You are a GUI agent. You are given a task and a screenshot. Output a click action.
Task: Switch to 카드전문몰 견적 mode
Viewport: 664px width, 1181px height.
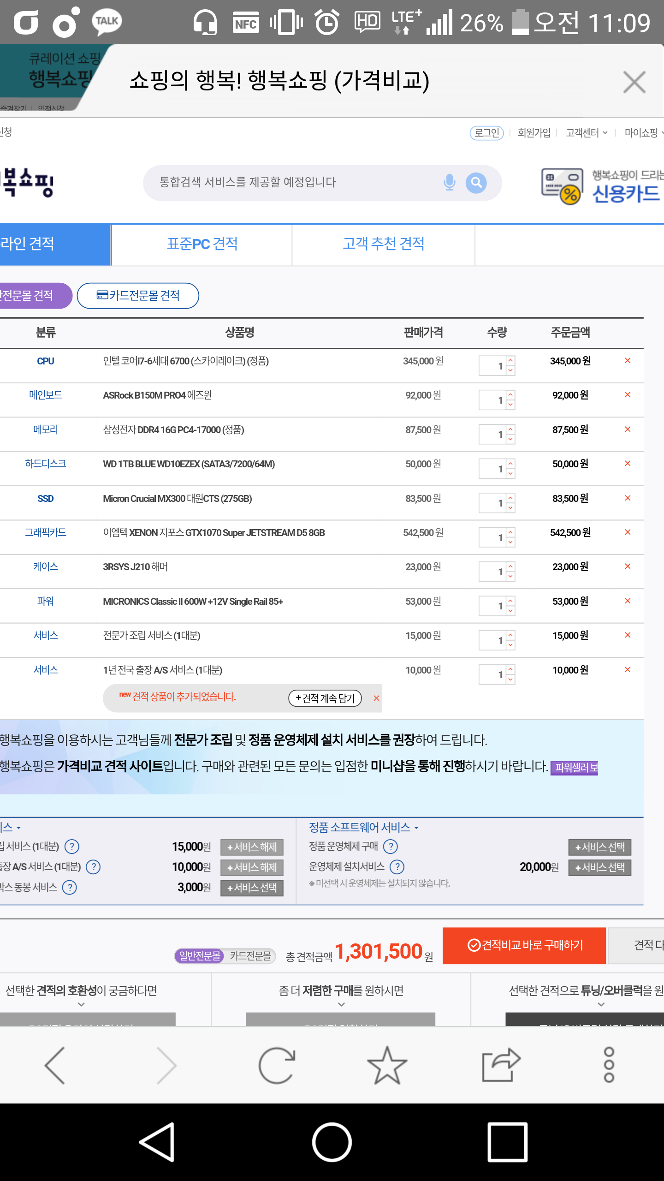138,296
